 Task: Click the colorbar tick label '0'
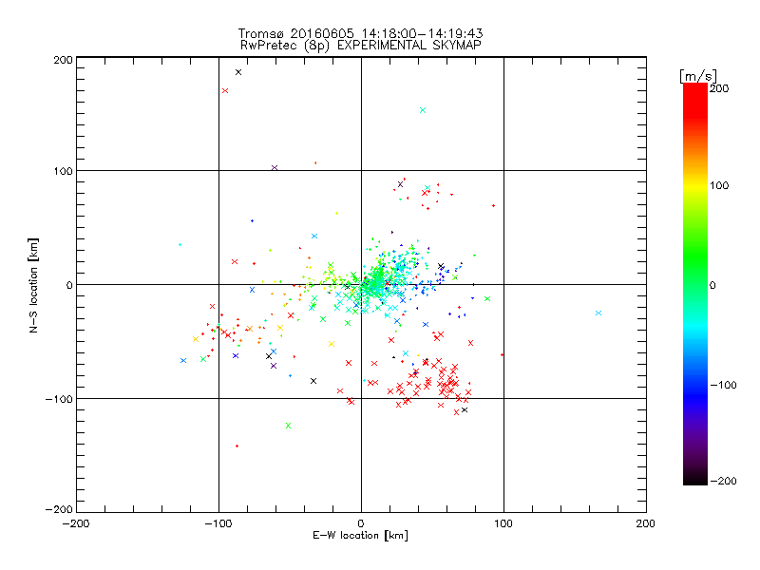coord(712,285)
